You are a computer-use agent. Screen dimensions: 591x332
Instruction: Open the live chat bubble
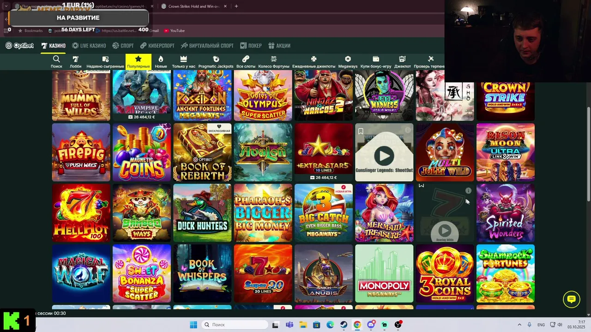572,300
